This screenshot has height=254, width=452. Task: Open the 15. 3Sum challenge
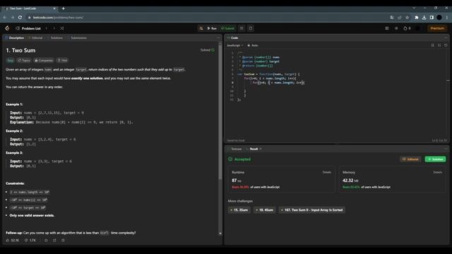239,210
